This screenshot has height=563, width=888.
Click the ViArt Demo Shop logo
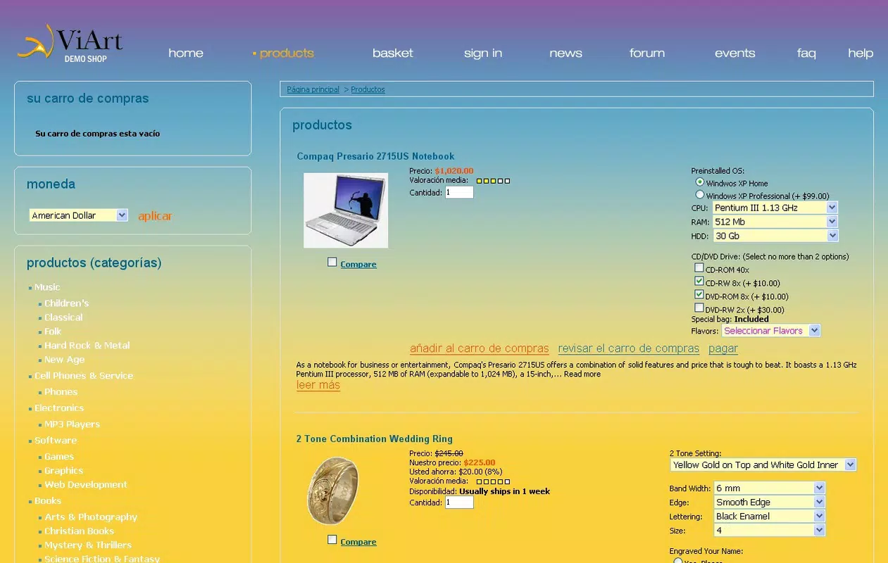click(x=70, y=44)
